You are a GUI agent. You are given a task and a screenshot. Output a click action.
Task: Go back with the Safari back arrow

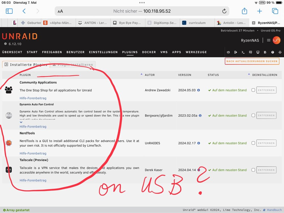click(x=24, y=11)
